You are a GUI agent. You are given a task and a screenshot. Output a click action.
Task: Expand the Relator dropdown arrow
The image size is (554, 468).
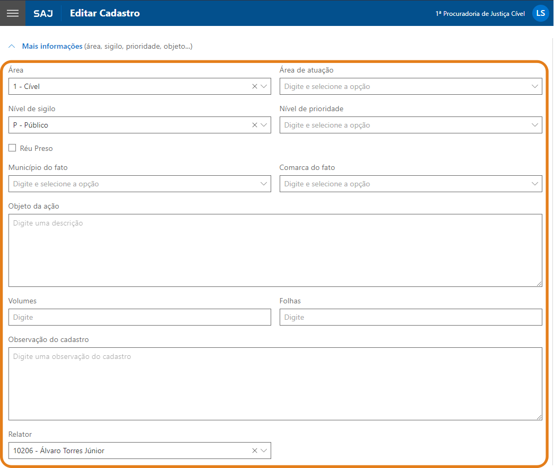[x=264, y=451]
